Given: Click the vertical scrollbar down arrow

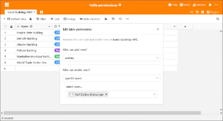Looking at the screenshot, I should 221,109.
